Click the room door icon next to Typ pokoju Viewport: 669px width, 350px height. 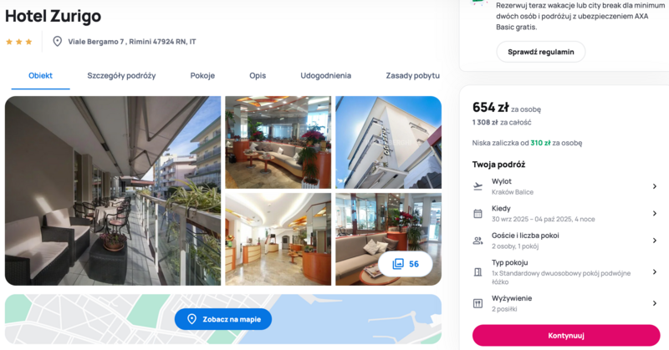[477, 272]
